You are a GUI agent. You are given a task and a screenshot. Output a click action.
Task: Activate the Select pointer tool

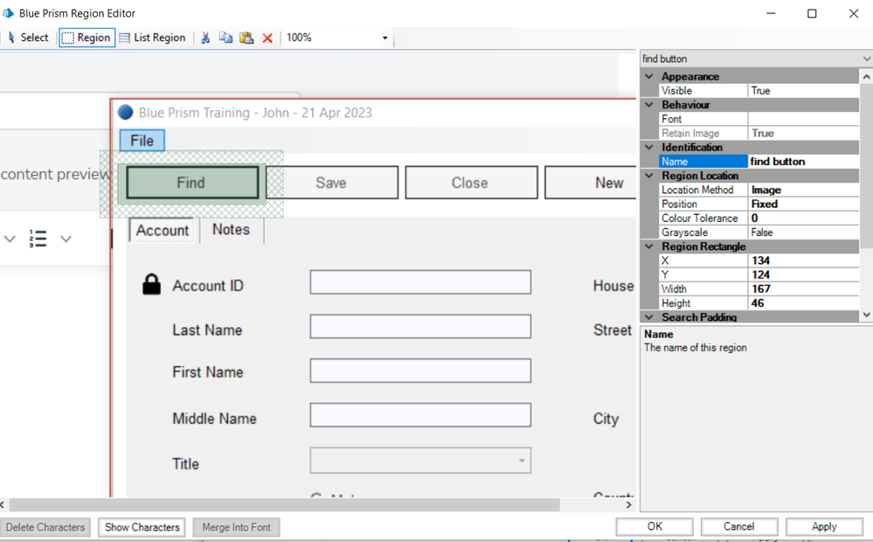tap(28, 38)
